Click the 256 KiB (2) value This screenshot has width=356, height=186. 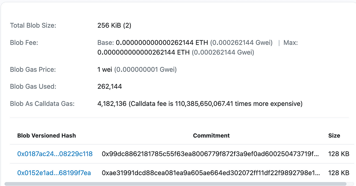[x=114, y=25]
